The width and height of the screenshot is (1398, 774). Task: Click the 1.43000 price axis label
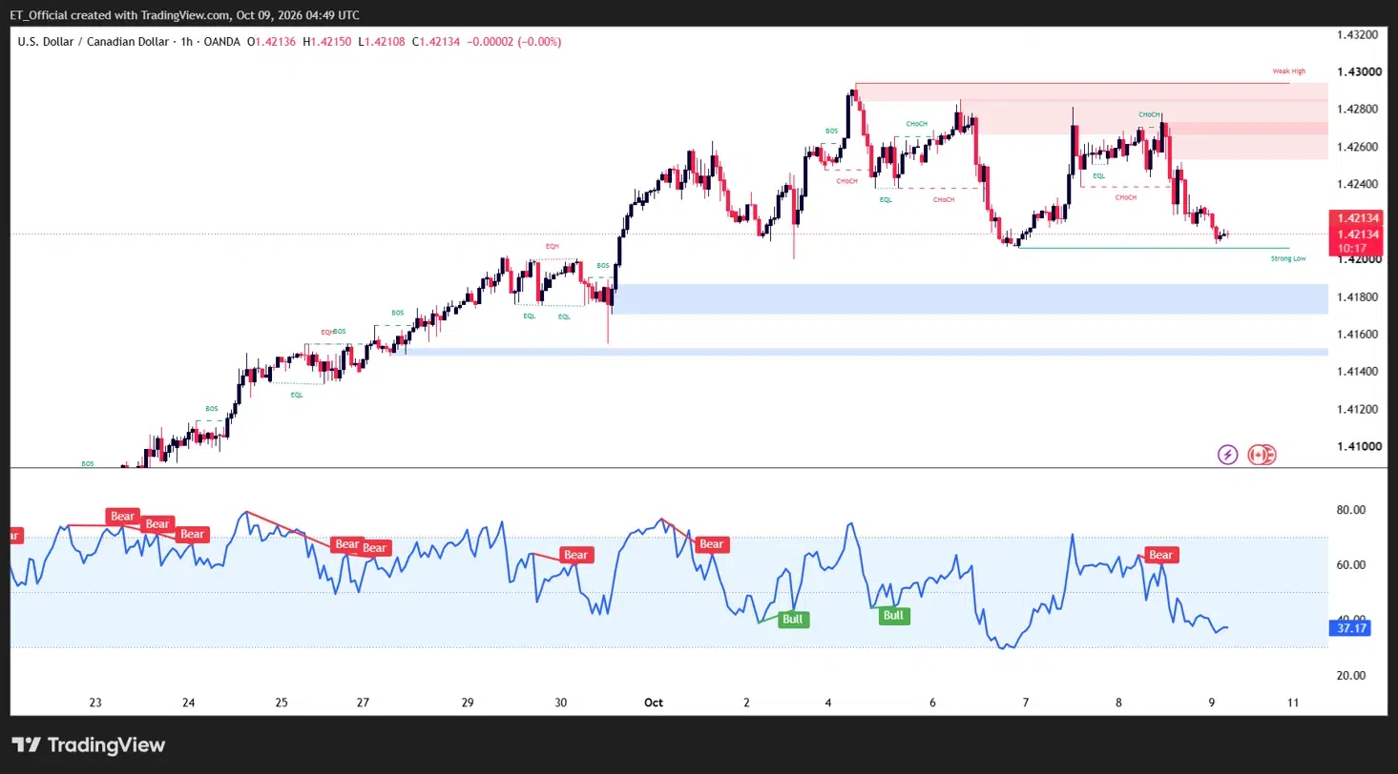1357,71
